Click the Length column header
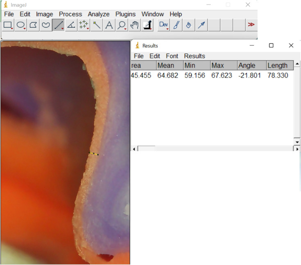The height and width of the screenshot is (265, 301). [280, 65]
